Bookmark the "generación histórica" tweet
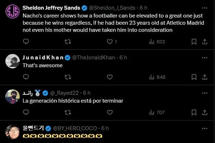Image resolution: width=215 pixels, height=143 pixels. pos(194,112)
